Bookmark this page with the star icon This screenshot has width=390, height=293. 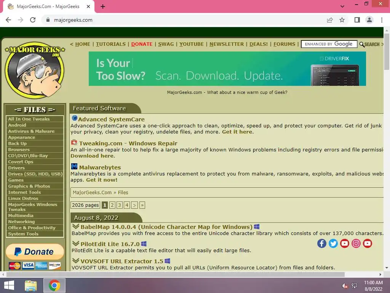pyautogui.click(x=342, y=20)
